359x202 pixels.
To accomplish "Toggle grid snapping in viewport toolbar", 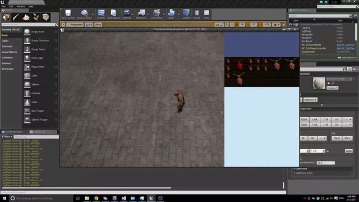I will [237, 25].
